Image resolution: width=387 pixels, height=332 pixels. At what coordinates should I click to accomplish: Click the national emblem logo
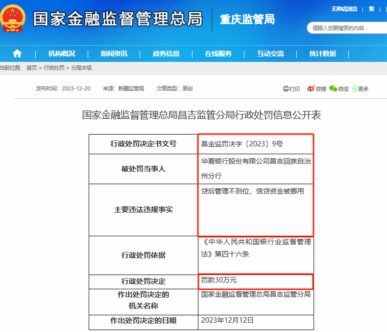pyautogui.click(x=13, y=19)
